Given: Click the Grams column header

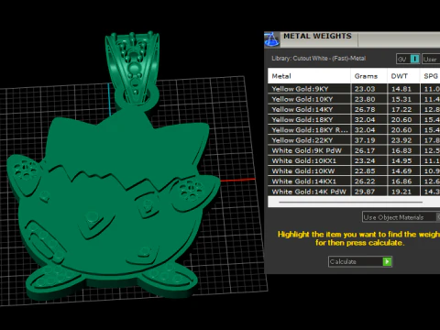Looking at the screenshot, I should 368,76.
